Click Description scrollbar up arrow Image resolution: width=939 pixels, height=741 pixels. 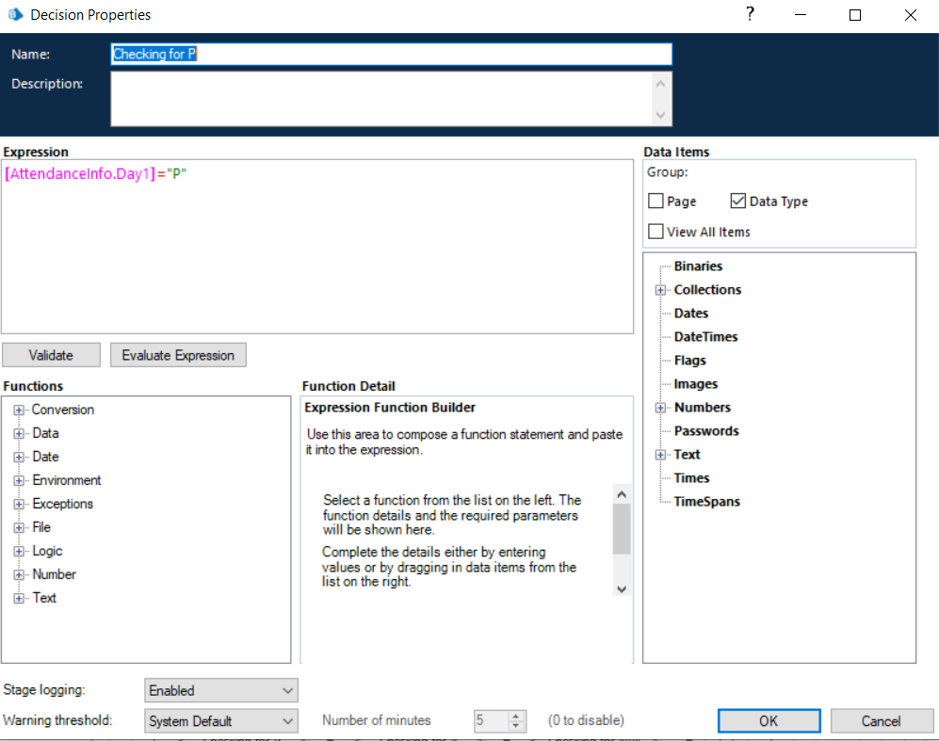coord(660,84)
